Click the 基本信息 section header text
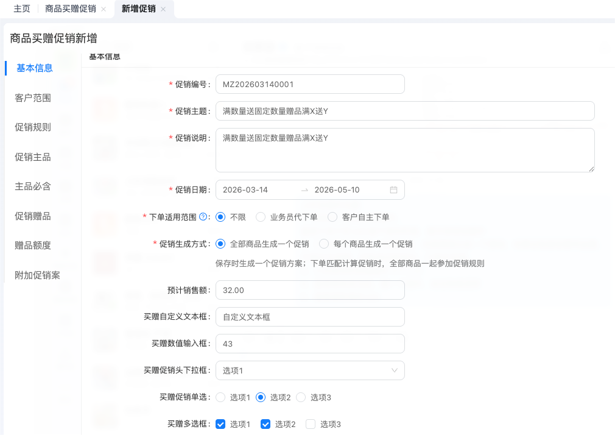615x435 pixels. 105,57
